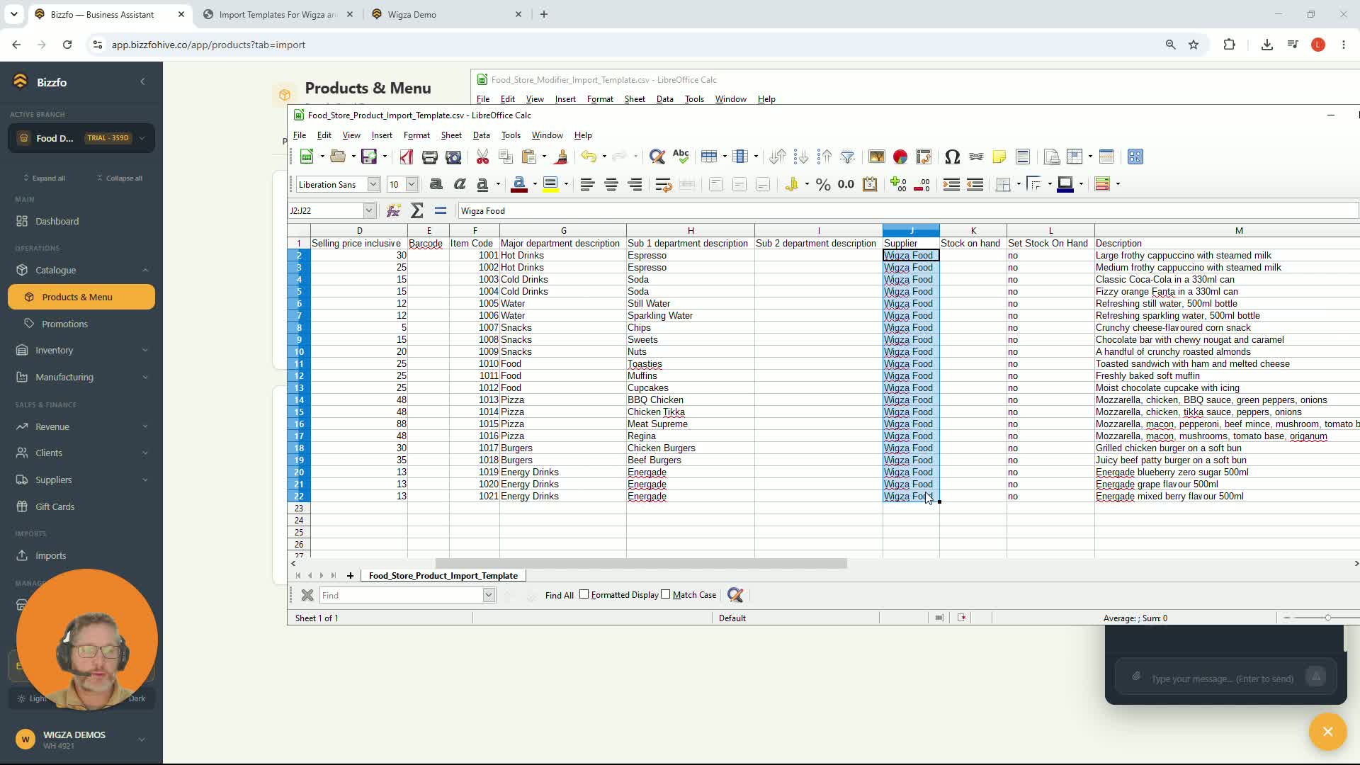
Task: Click the Sort Ascending toolbar icon
Action: [x=801, y=157]
